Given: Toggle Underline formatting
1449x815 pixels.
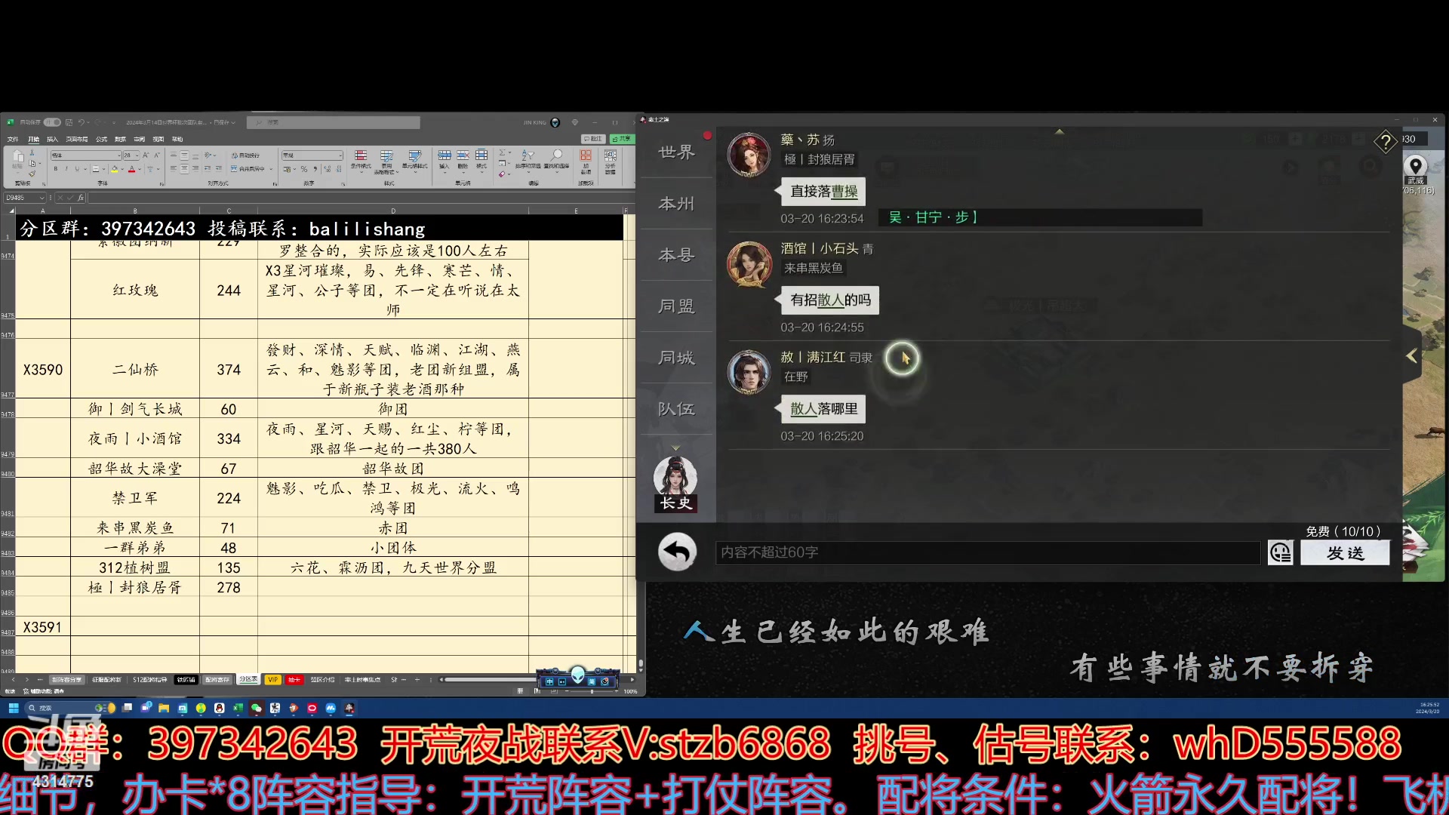Looking at the screenshot, I should tap(76, 169).
